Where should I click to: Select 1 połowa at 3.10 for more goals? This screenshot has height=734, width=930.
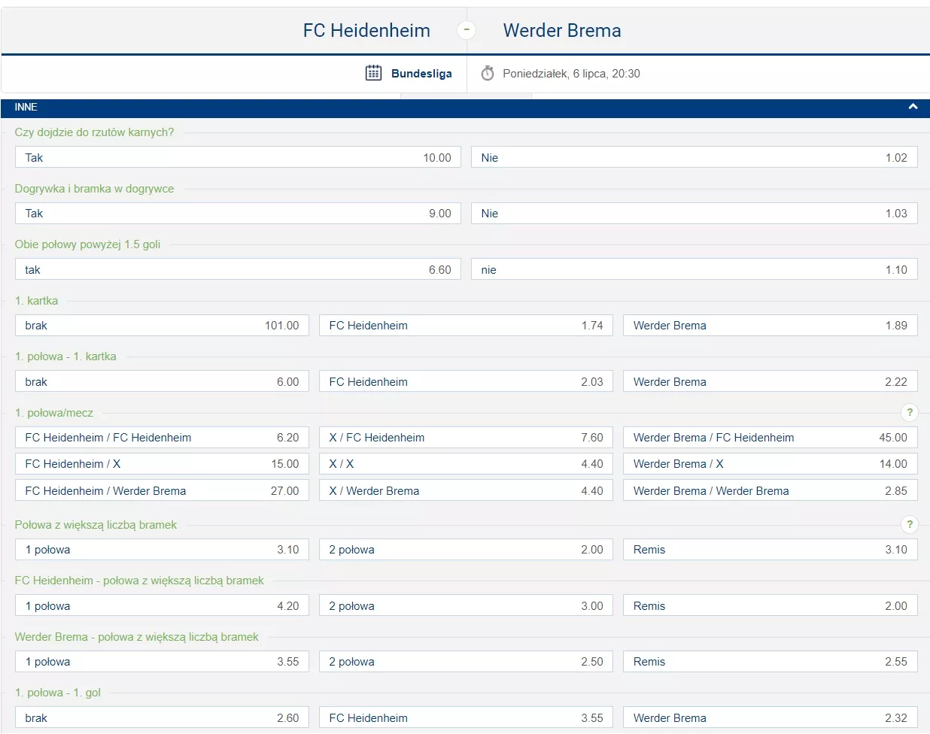click(162, 549)
